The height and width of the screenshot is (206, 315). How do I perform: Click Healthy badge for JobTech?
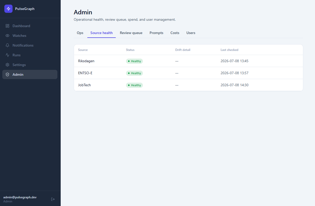point(134,85)
